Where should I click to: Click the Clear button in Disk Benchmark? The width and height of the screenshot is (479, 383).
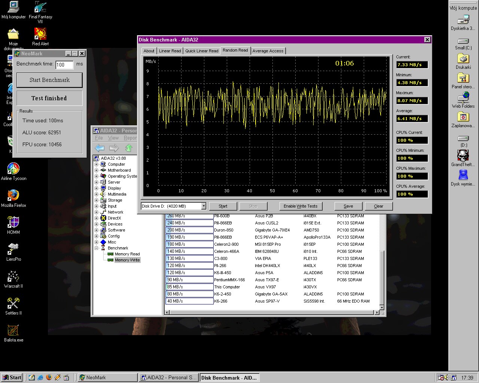pos(378,206)
